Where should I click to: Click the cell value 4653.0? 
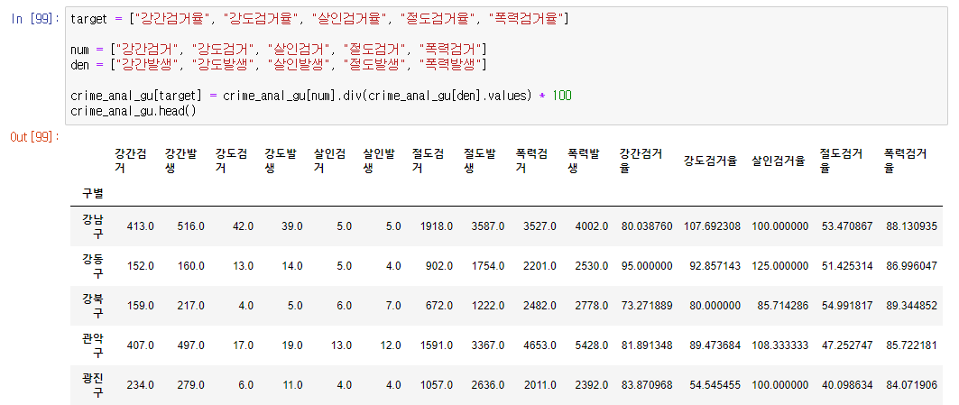[x=539, y=345]
